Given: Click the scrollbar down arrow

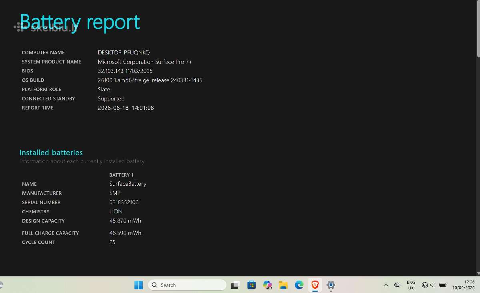Looking at the screenshot, I should pos(478,273).
